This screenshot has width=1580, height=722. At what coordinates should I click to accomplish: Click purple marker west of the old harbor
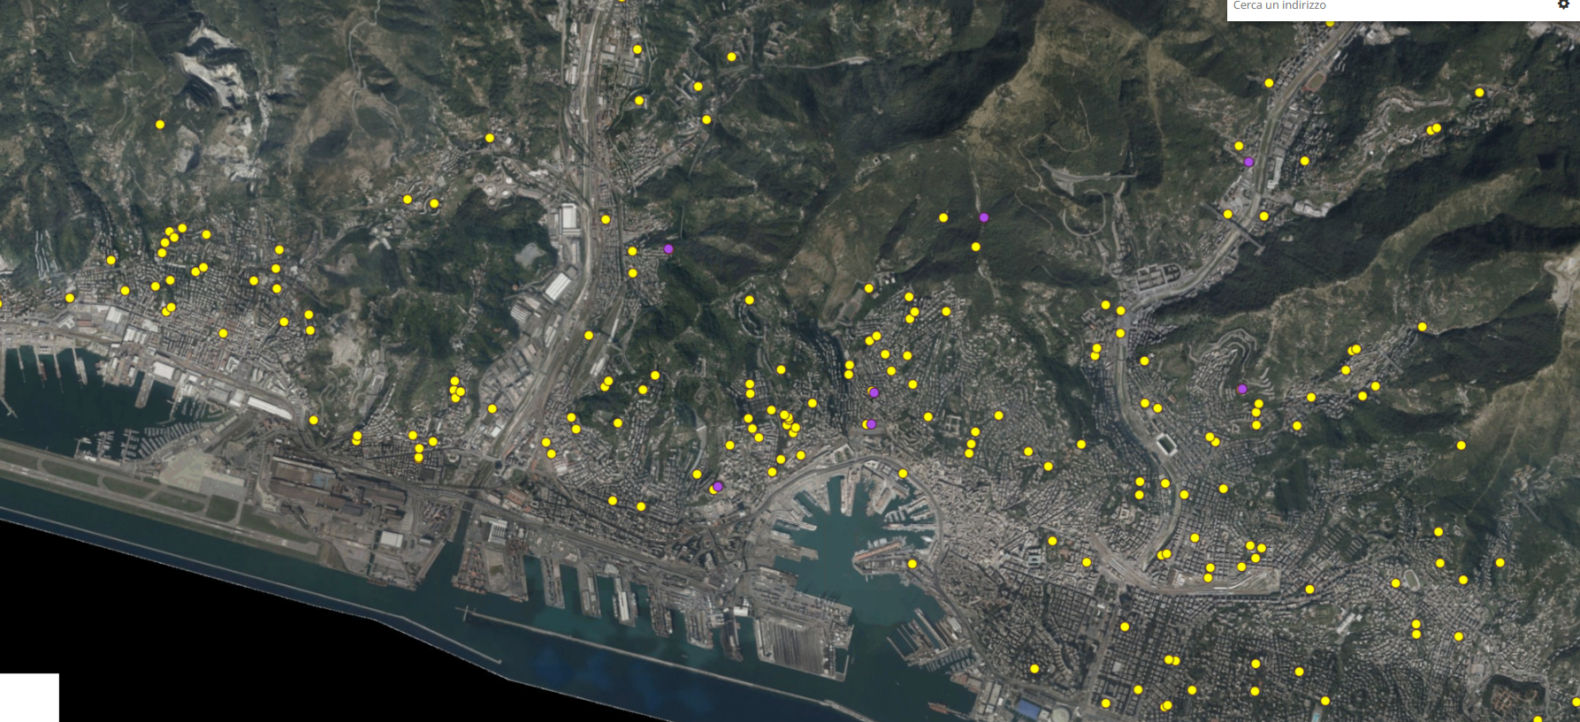point(718,486)
